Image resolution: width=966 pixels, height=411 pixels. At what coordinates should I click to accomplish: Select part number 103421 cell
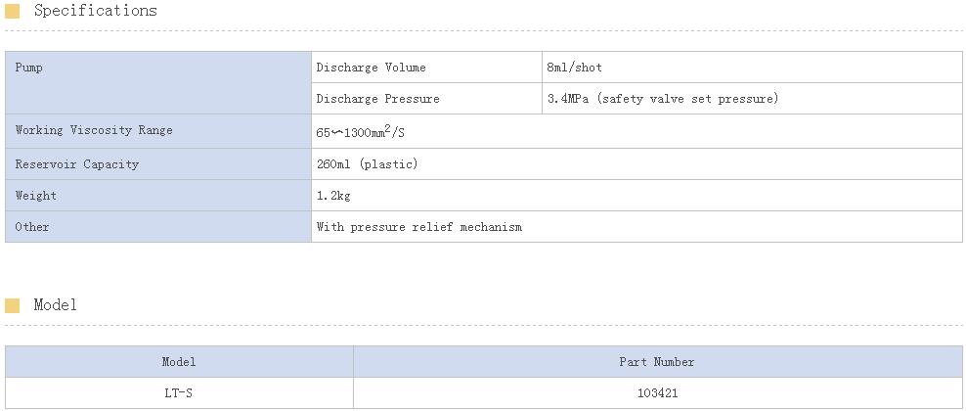(657, 392)
